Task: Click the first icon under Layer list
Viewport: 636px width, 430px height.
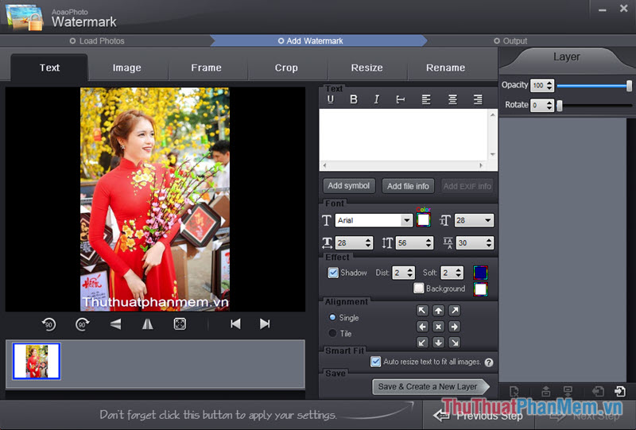Action: pos(514,392)
